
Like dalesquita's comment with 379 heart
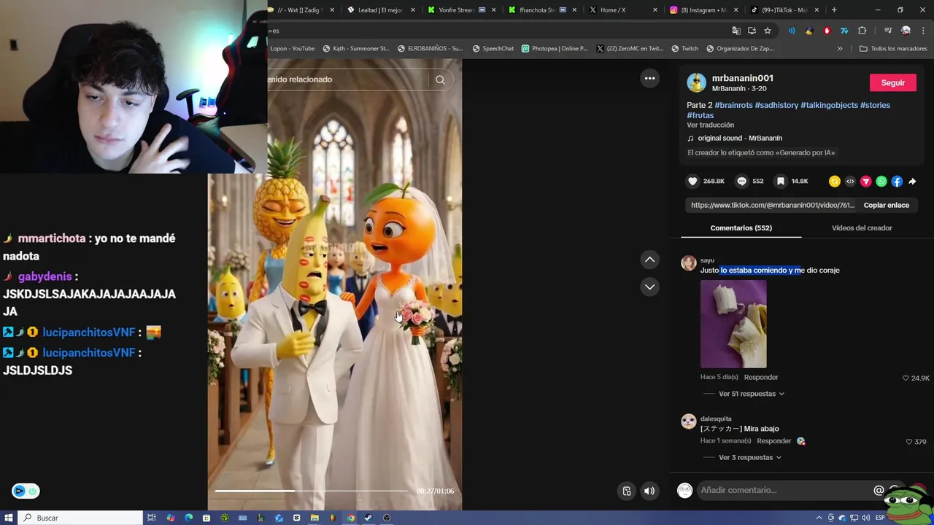coord(908,442)
